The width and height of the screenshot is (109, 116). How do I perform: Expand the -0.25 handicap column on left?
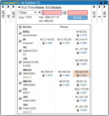[x=13, y=7]
